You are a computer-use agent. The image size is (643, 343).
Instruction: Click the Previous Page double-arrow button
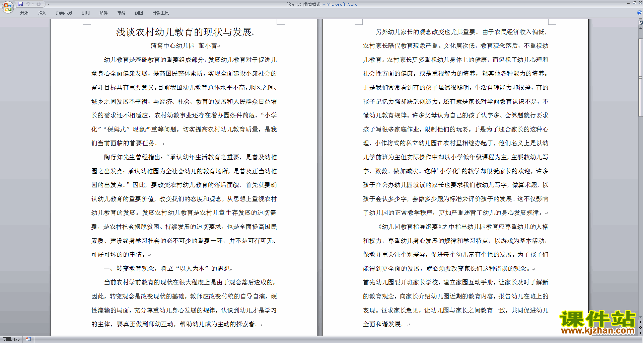coord(640,323)
